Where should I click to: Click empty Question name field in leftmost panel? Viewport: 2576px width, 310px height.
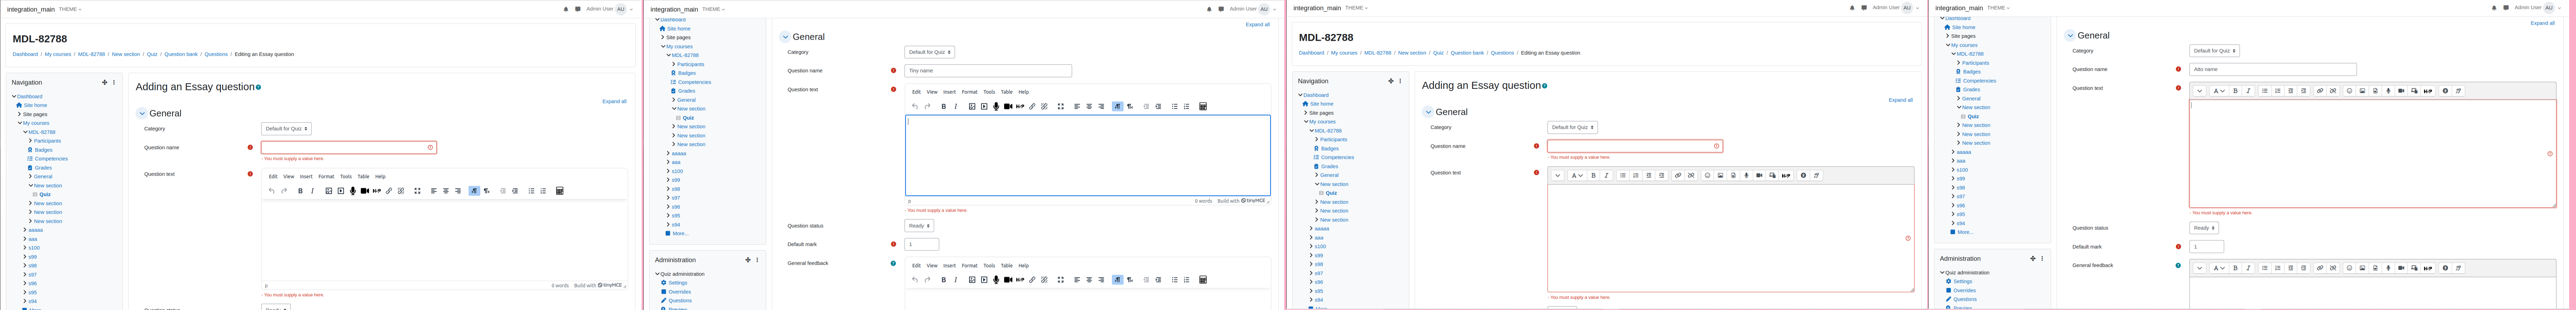tap(349, 147)
